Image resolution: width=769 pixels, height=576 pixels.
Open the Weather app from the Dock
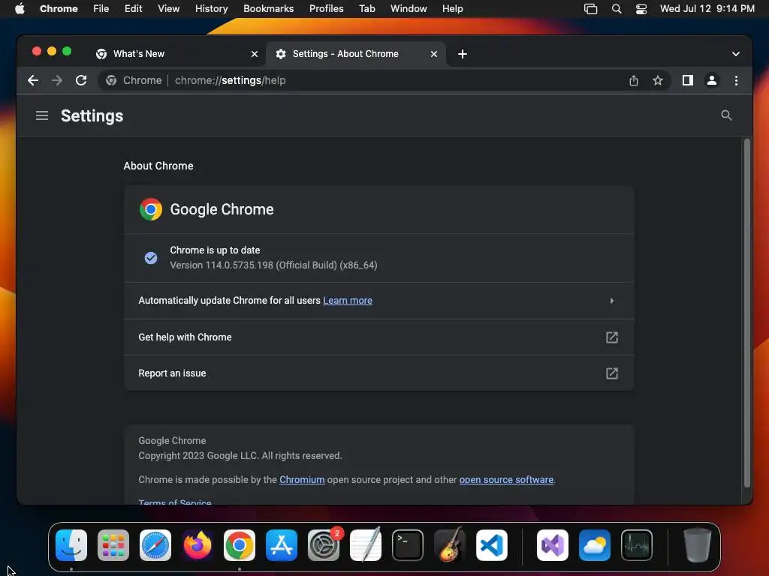(595, 545)
